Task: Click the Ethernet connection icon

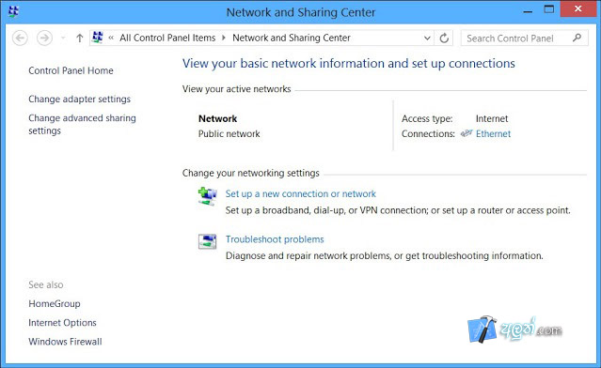Action: point(467,133)
